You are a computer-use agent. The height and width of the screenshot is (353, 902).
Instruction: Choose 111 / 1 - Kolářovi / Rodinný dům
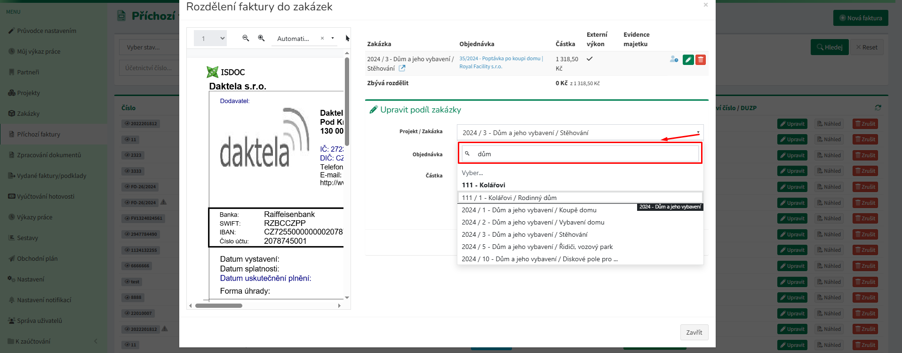[x=509, y=198]
